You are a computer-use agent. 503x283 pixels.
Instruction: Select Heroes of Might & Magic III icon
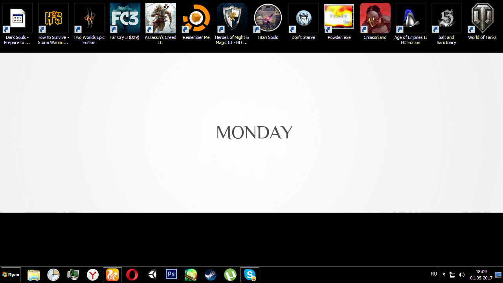click(x=232, y=24)
